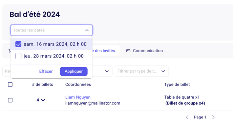Check jeu. 28 mars 2024 date
The width and height of the screenshot is (233, 130).
[x=18, y=56]
